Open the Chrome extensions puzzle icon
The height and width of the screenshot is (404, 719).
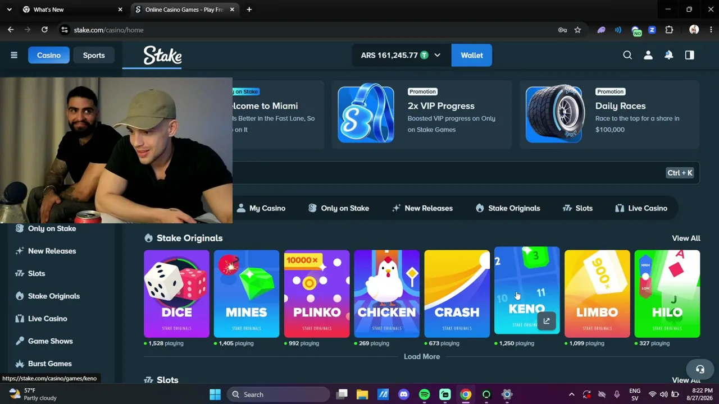[x=669, y=30]
